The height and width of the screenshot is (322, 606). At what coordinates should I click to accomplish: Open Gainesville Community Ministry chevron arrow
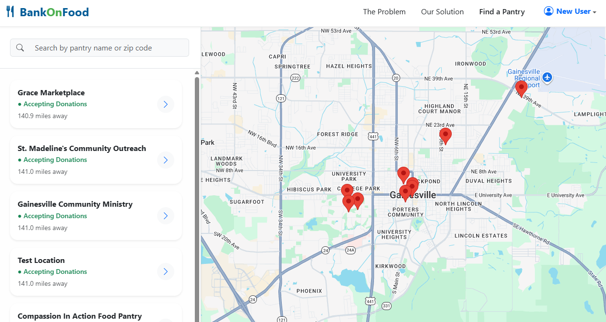pos(166,216)
